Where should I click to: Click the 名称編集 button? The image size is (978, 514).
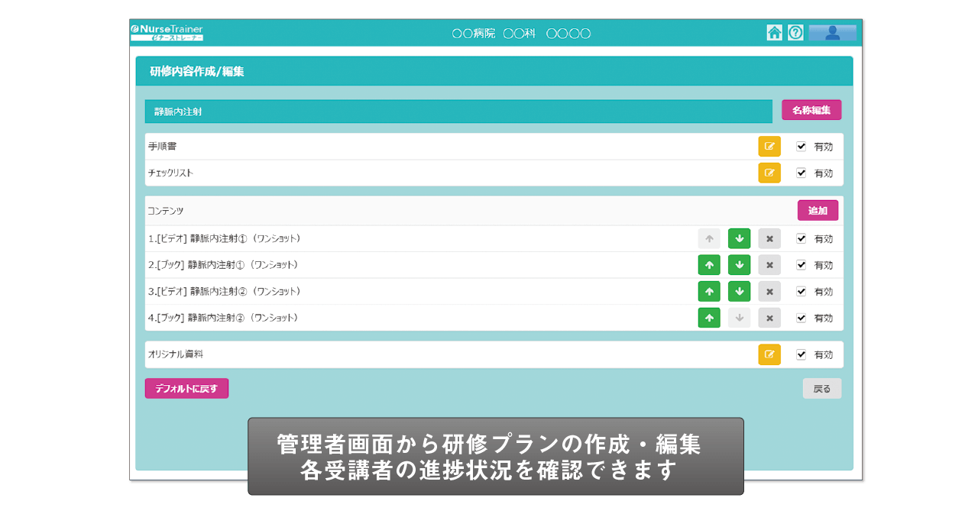[x=811, y=110]
